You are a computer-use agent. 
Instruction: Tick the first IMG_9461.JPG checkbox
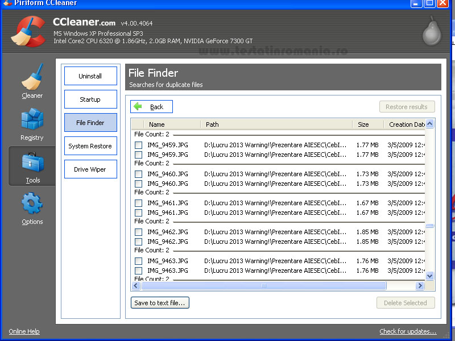(x=138, y=203)
